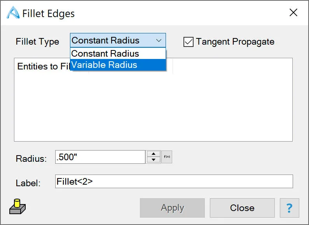The image size is (309, 225).
Task: Click the Close button
Action: click(x=242, y=208)
